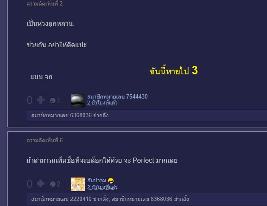
Task: Open avatar of member 7544430
Action: (x=78, y=101)
